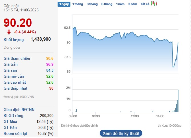Switch to the 3 năm range

(133, 4)
